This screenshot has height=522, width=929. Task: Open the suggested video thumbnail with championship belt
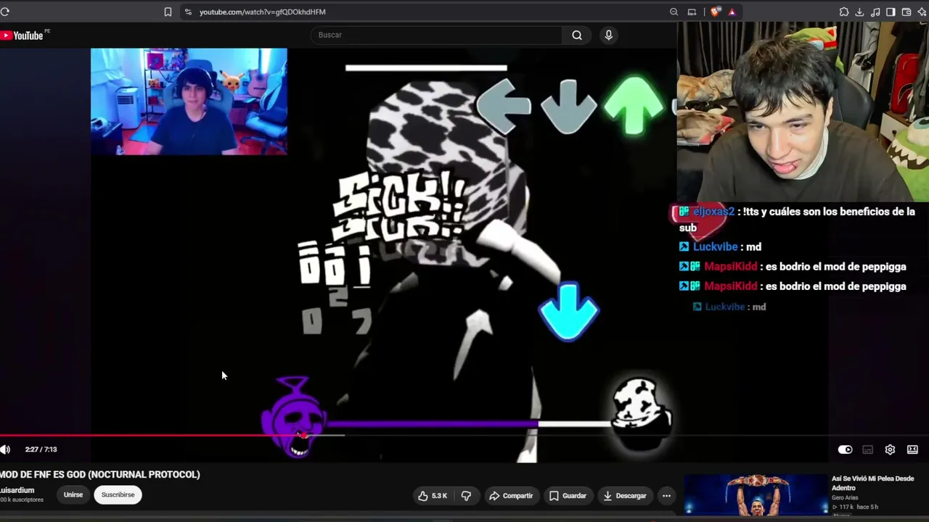pyautogui.click(x=756, y=495)
